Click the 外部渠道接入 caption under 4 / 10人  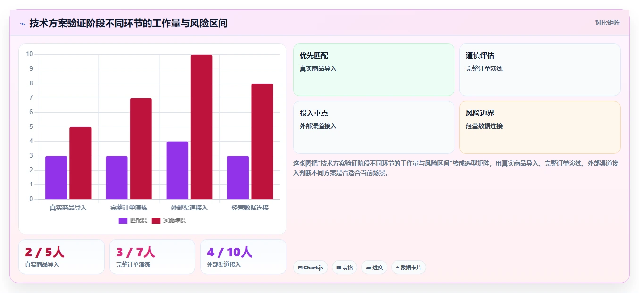224,265
